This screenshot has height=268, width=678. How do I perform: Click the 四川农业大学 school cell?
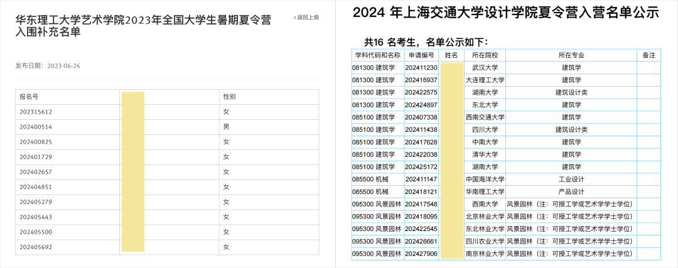coord(485,241)
